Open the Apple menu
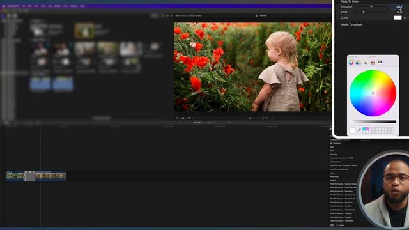Viewport: 409px width, 230px height. [4, 6]
